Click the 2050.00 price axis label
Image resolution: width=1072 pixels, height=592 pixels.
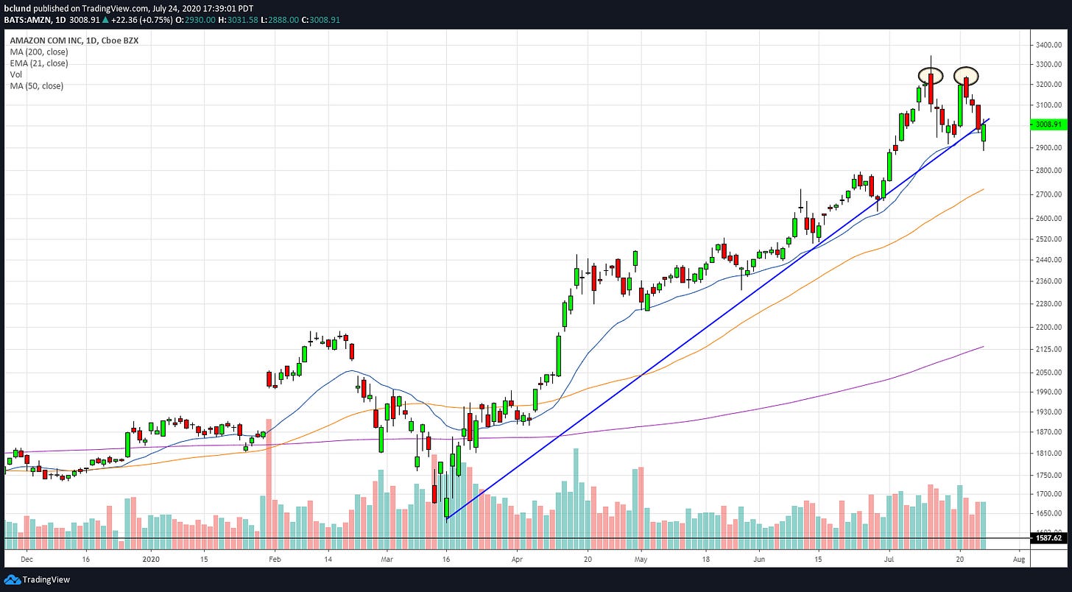[1048, 373]
